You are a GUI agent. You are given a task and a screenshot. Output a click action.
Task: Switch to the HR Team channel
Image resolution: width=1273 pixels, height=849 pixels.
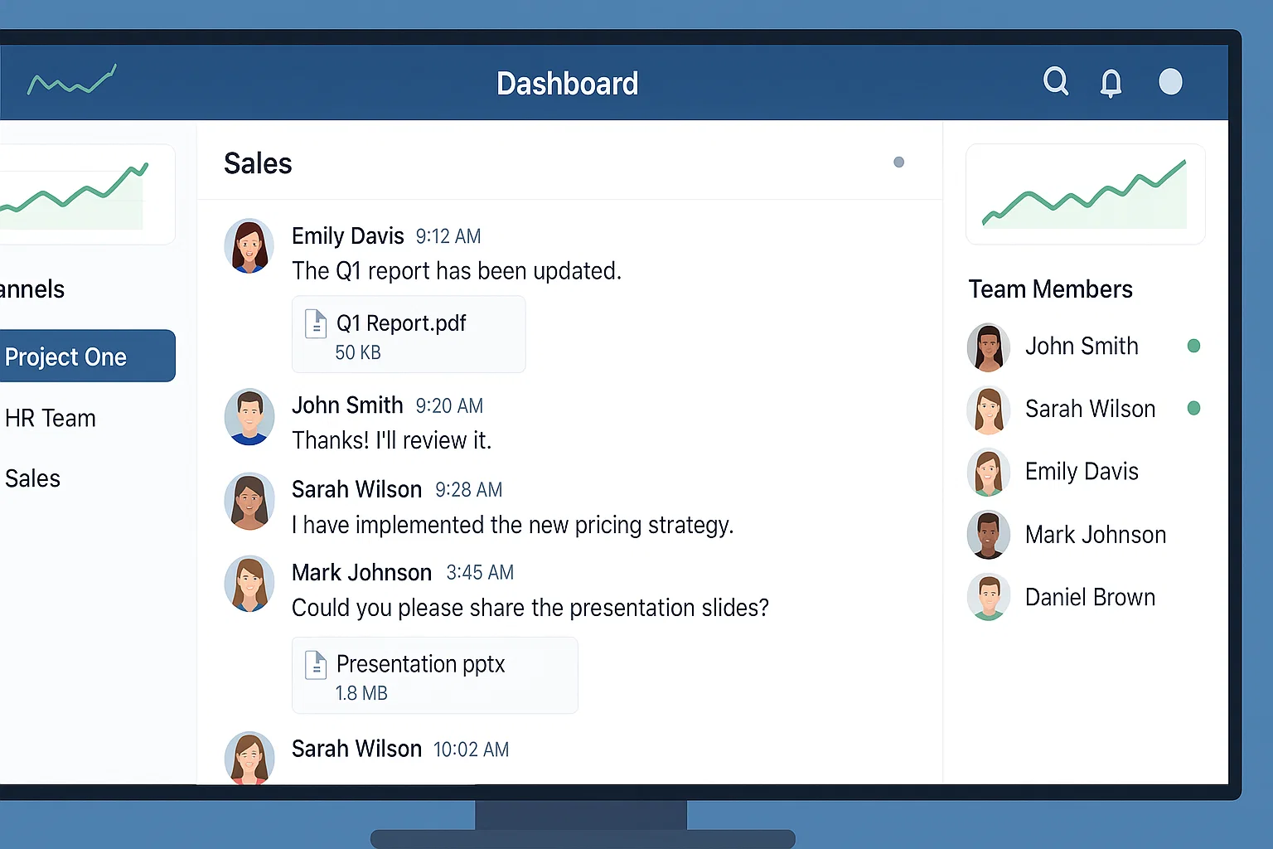click(51, 418)
